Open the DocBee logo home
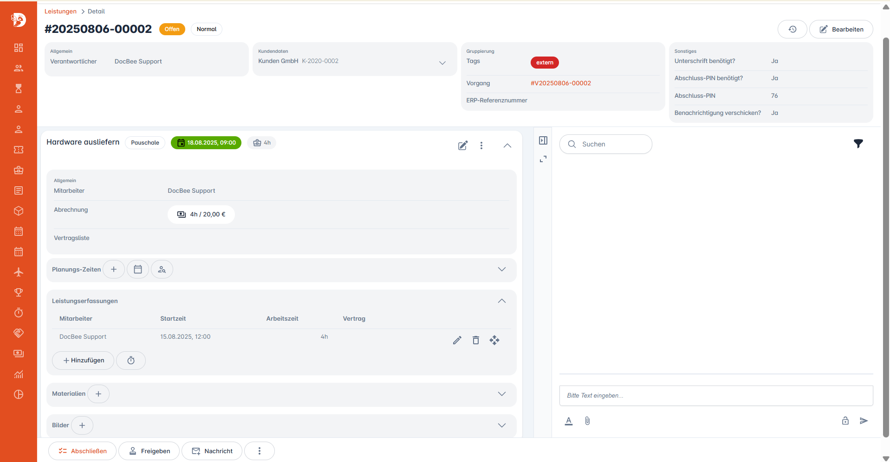Image resolution: width=890 pixels, height=462 pixels. pos(19,19)
